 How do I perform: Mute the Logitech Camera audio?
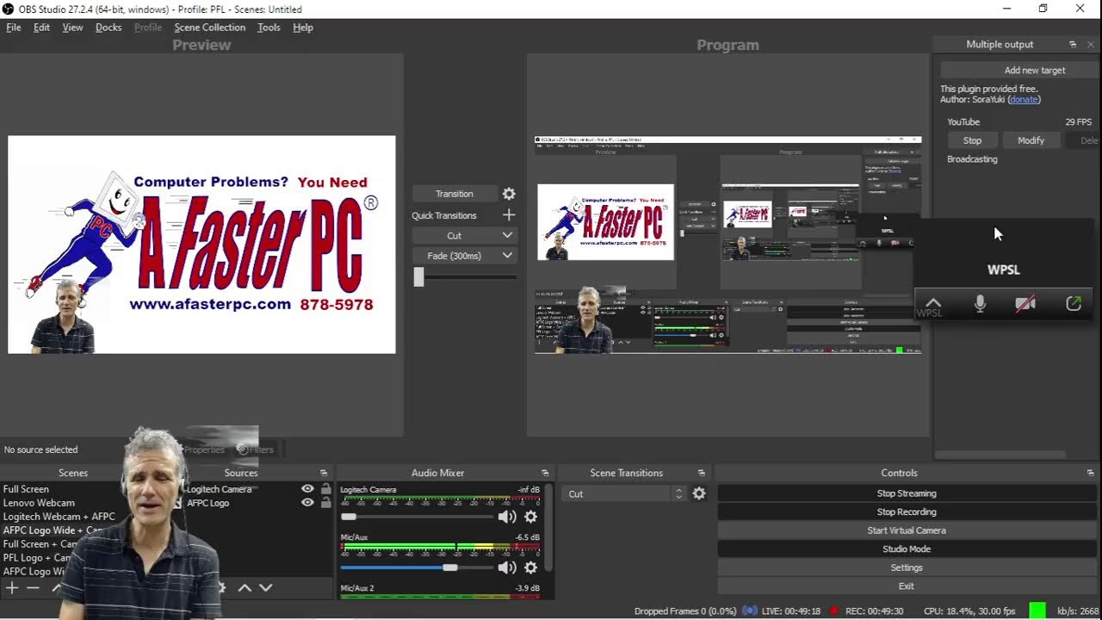coord(507,517)
